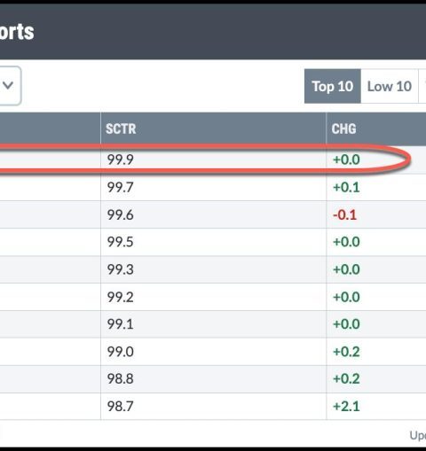Select the row with SCTR 98.8
Image resolution: width=426 pixels, height=451 pixels.
213,379
